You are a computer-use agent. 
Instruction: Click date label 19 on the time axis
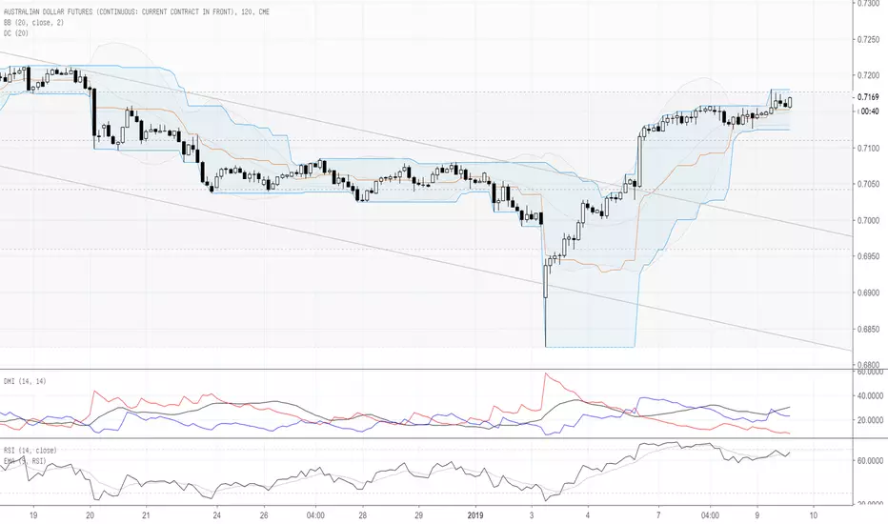[x=33, y=515]
